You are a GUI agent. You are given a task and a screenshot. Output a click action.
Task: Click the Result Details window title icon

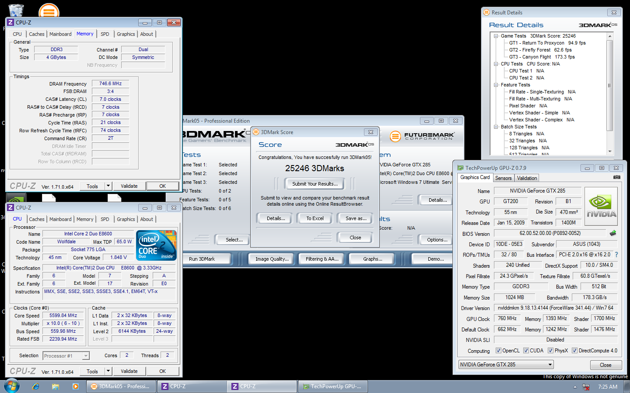pos(486,13)
